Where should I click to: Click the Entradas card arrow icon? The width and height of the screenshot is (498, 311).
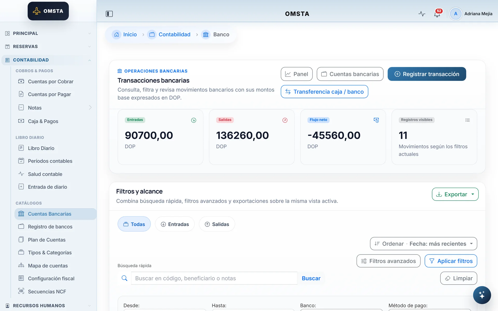tap(193, 120)
